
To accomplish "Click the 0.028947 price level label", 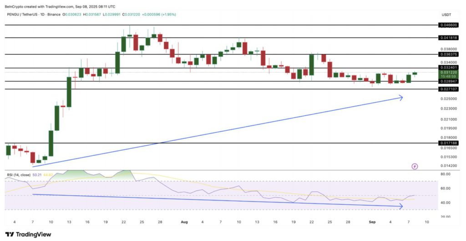I will 448,81.
